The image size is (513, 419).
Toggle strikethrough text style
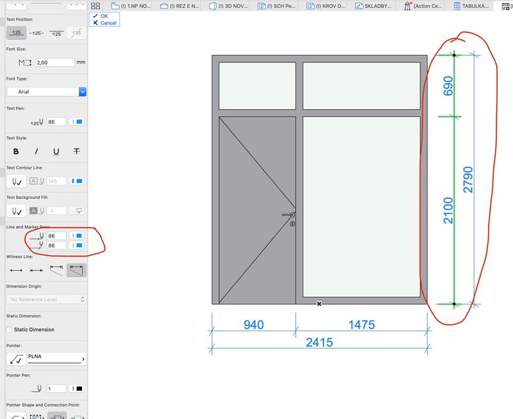(x=76, y=151)
